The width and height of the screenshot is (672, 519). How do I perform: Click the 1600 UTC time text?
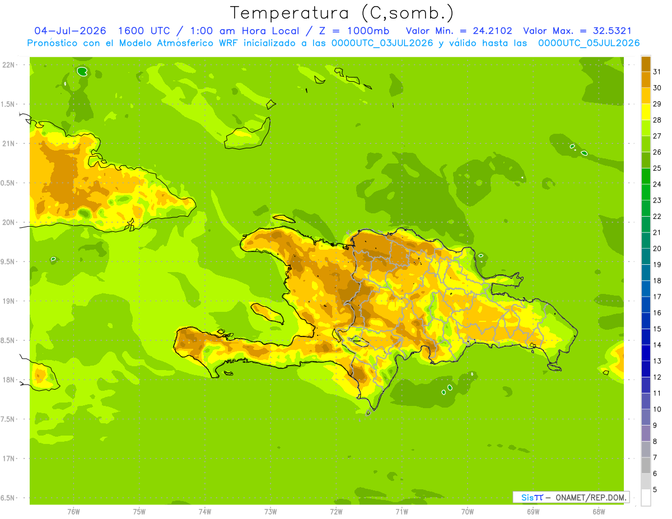pos(143,31)
